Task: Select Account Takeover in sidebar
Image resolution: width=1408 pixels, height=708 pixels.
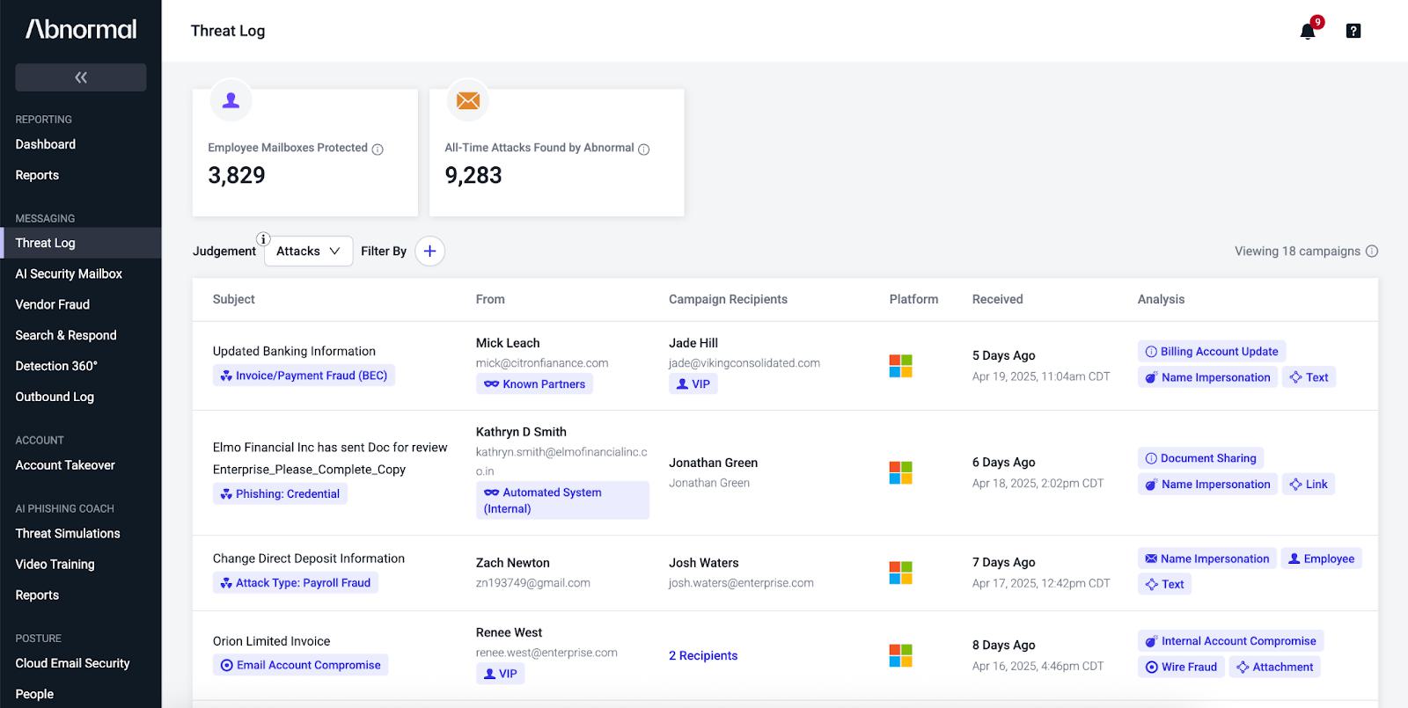Action: tap(65, 465)
